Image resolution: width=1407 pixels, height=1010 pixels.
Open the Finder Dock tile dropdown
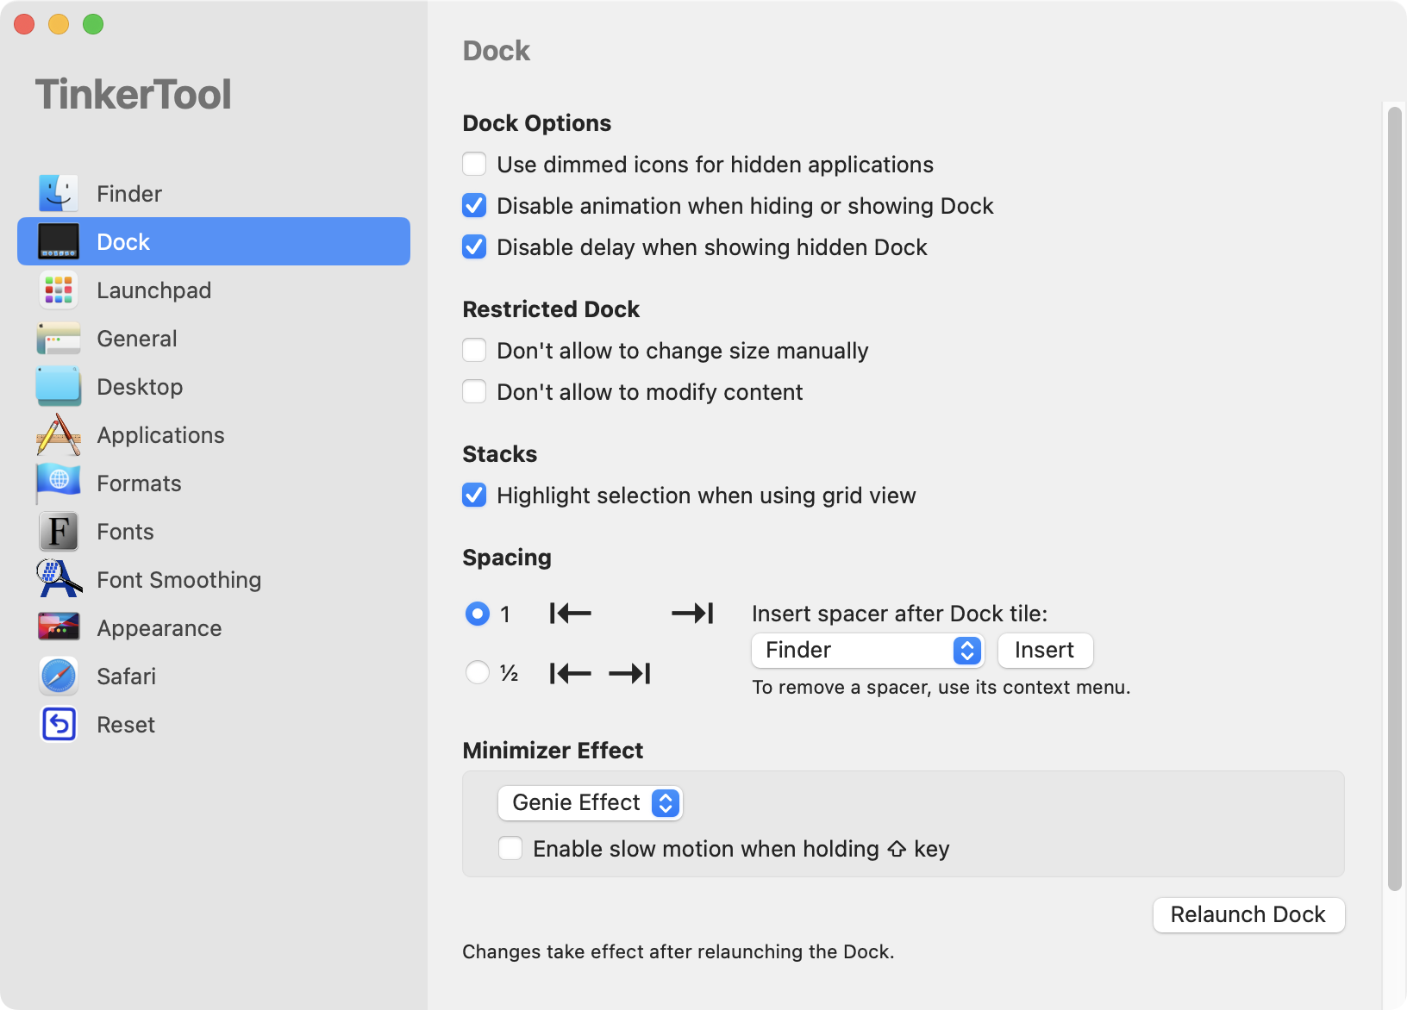click(868, 651)
